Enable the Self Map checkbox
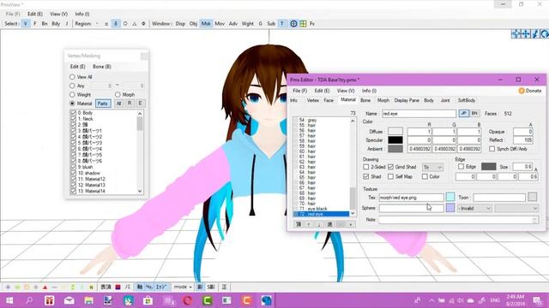The width and height of the screenshot is (549, 308). [x=391, y=177]
